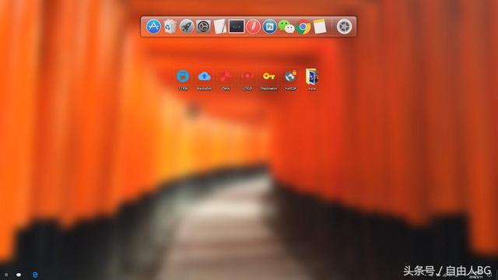Open the LOGO desktop shortcut
498x280 pixels.
pyautogui.click(x=247, y=79)
